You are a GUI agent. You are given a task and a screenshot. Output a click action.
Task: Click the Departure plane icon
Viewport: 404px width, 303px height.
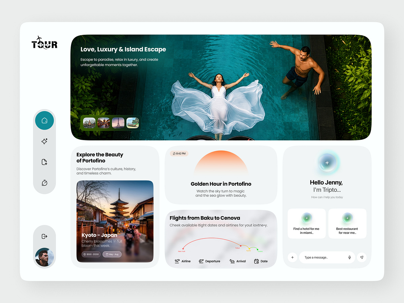tap(201, 261)
